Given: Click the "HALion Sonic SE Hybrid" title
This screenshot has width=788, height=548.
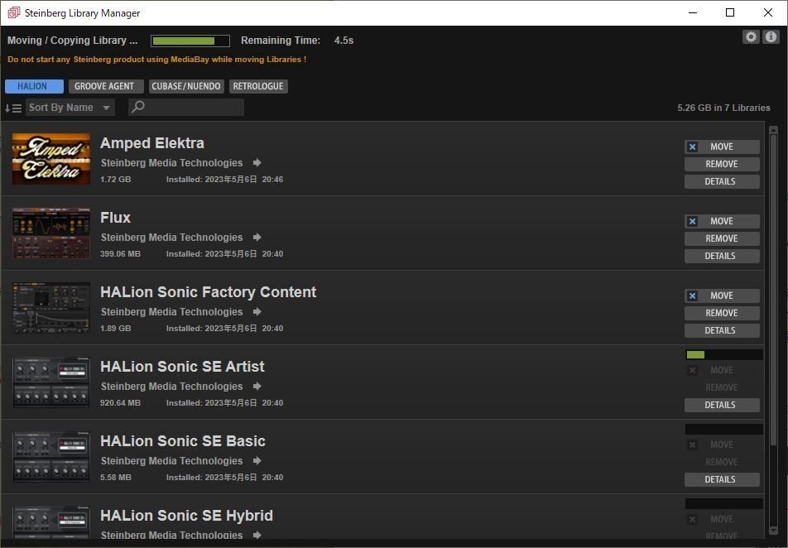Looking at the screenshot, I should pyautogui.click(x=186, y=516).
